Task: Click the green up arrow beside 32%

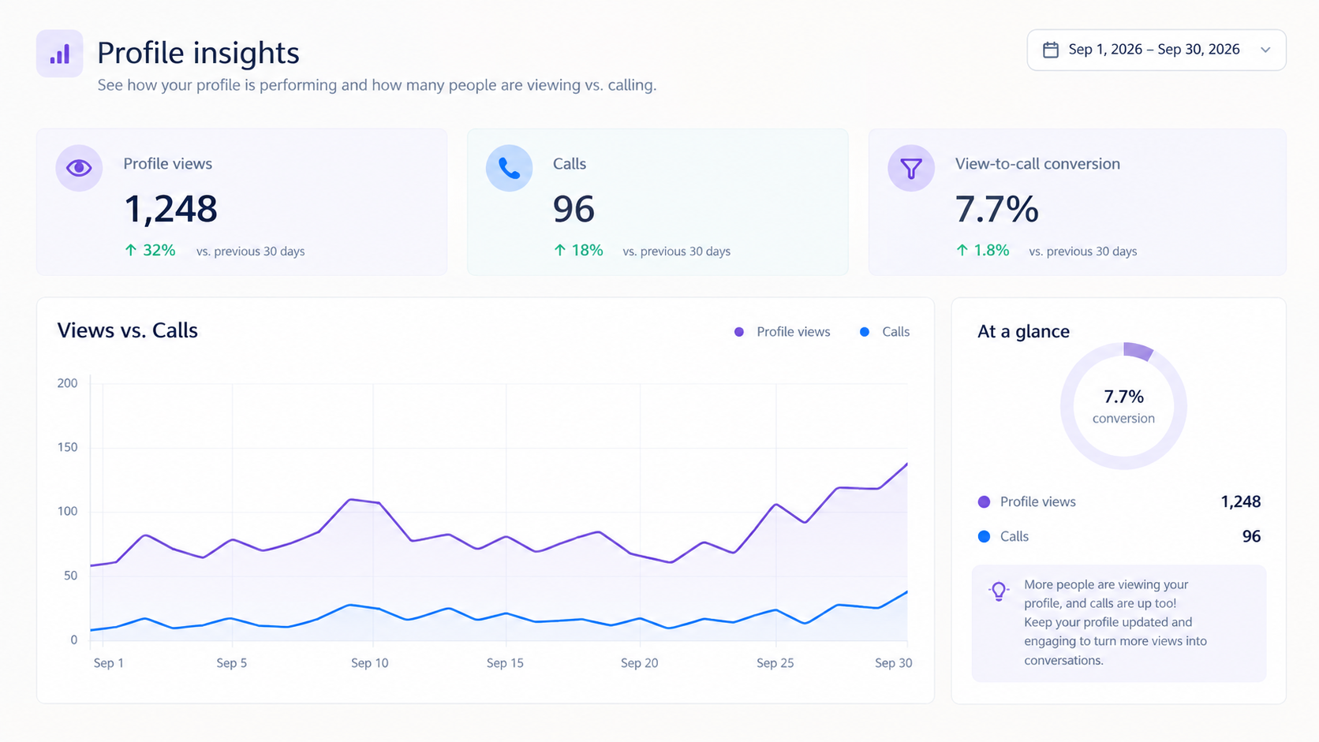Action: tap(131, 250)
